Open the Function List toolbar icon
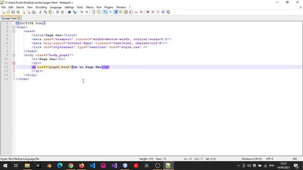The image size is (303, 170). pos(131,12)
